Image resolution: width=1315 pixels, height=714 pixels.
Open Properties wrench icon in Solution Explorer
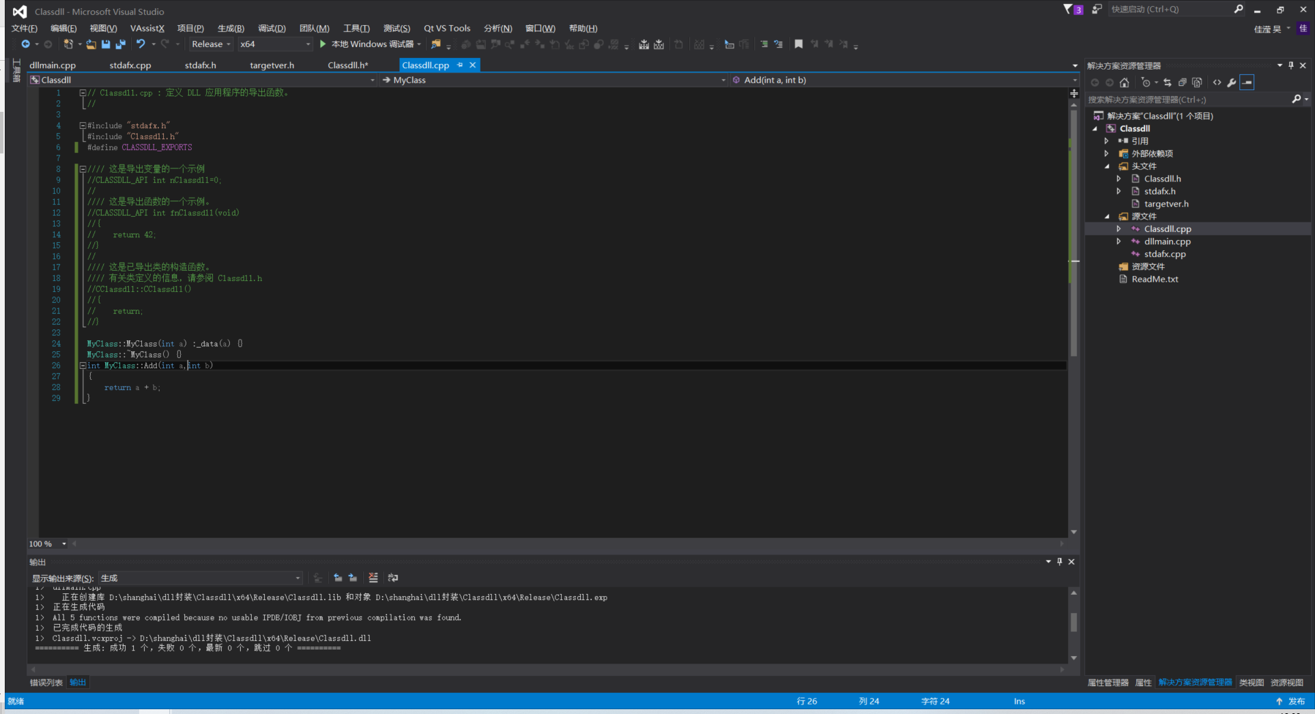[1232, 83]
